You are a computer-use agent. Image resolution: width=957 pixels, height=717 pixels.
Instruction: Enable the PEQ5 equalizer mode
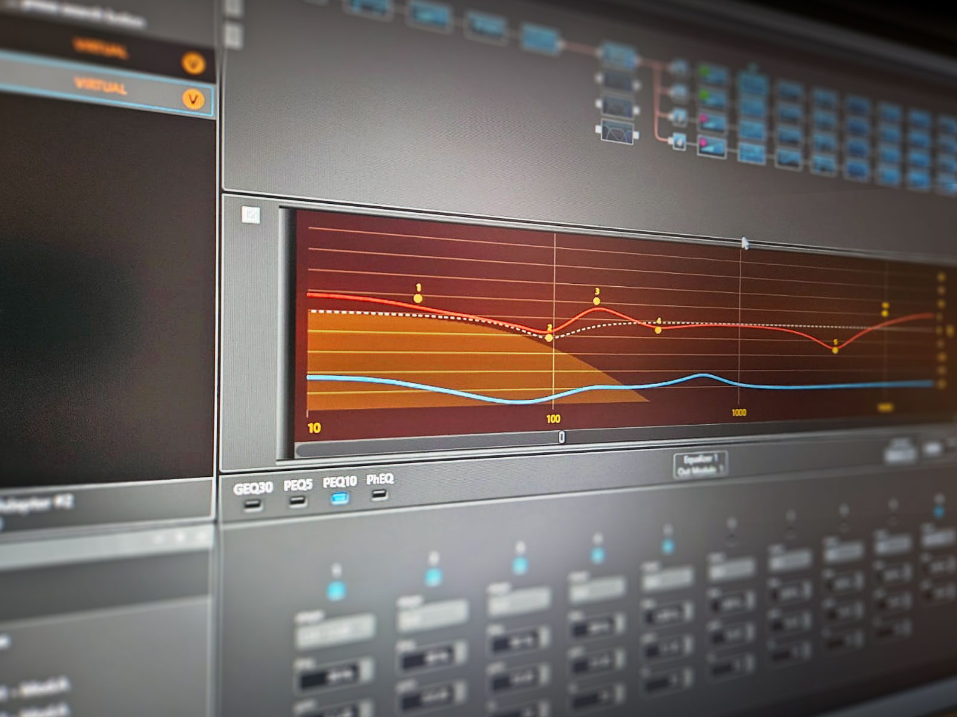pos(297,501)
